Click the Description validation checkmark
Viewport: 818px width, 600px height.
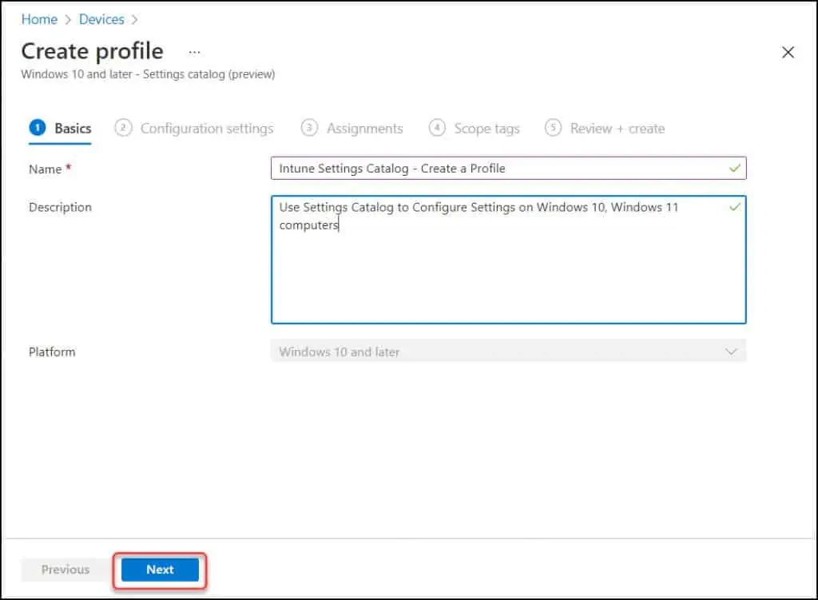click(x=735, y=207)
